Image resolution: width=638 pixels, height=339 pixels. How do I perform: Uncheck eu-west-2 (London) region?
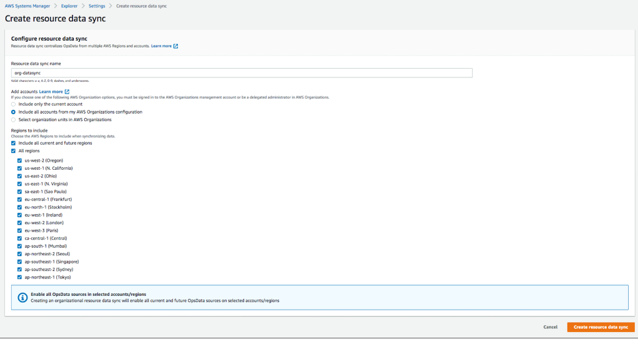19,223
